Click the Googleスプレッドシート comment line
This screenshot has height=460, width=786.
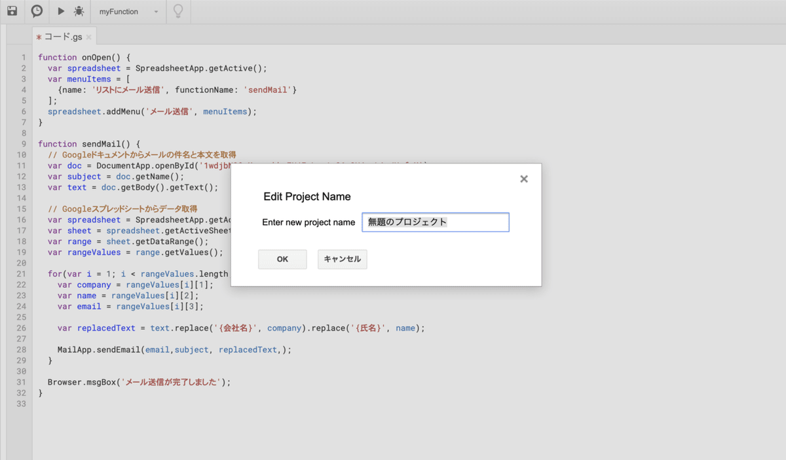(123, 209)
